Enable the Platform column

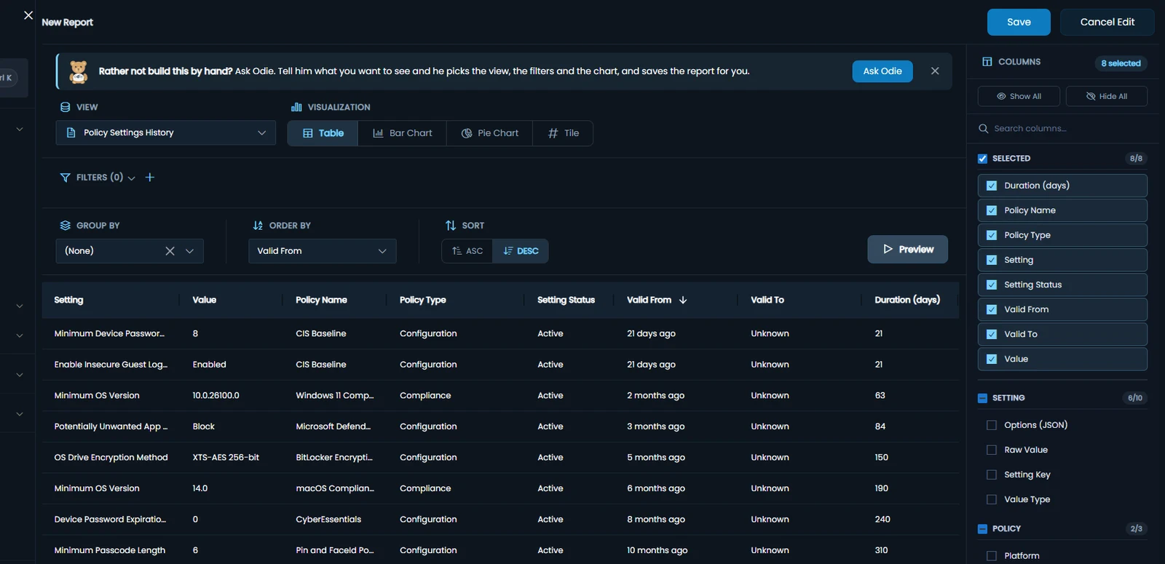992,556
